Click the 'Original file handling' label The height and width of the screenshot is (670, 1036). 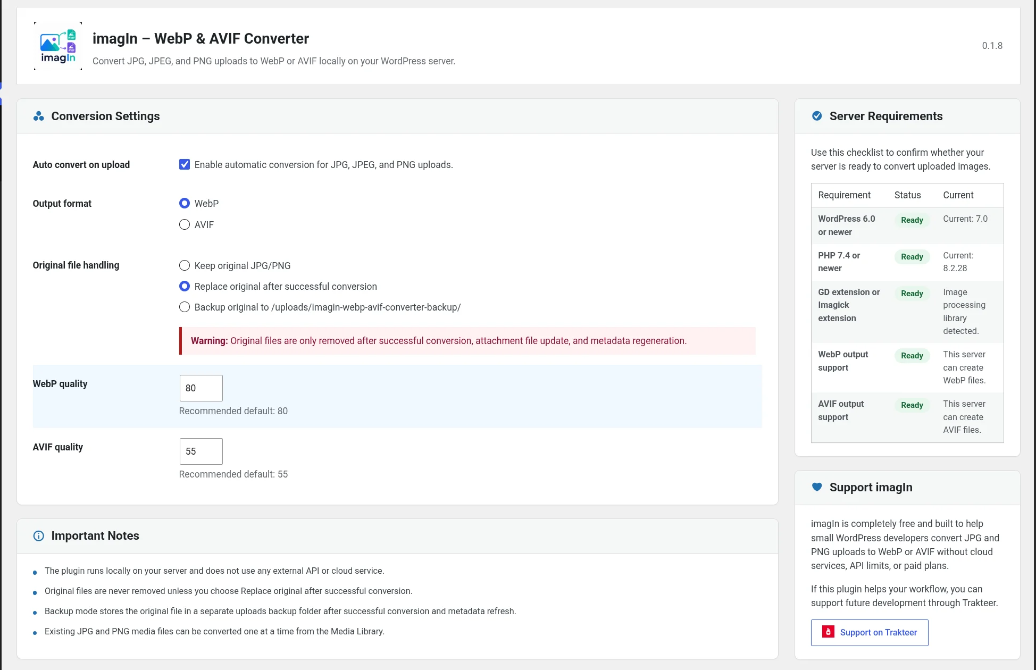pos(76,265)
